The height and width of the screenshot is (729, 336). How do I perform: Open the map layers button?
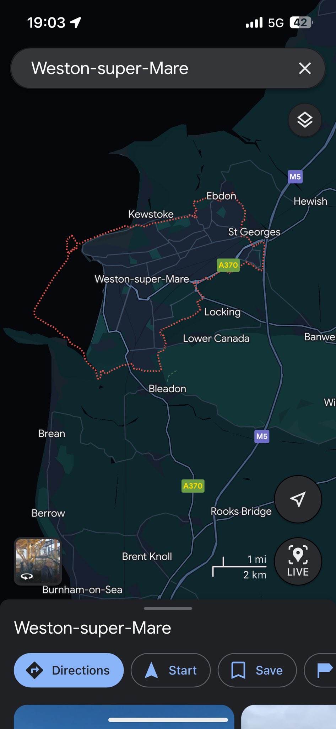[305, 120]
